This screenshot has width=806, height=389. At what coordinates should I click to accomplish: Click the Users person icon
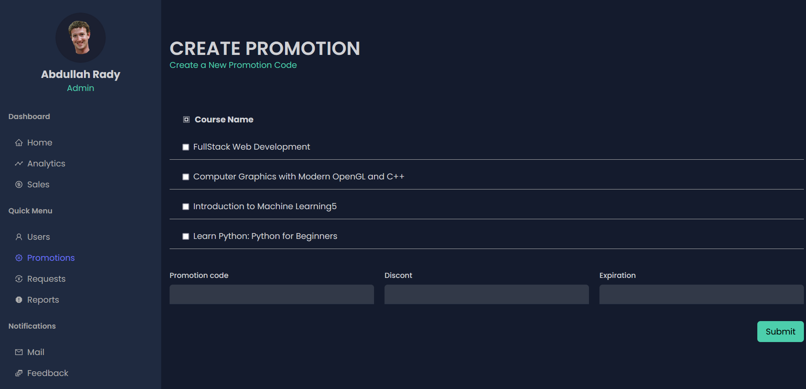(x=19, y=237)
